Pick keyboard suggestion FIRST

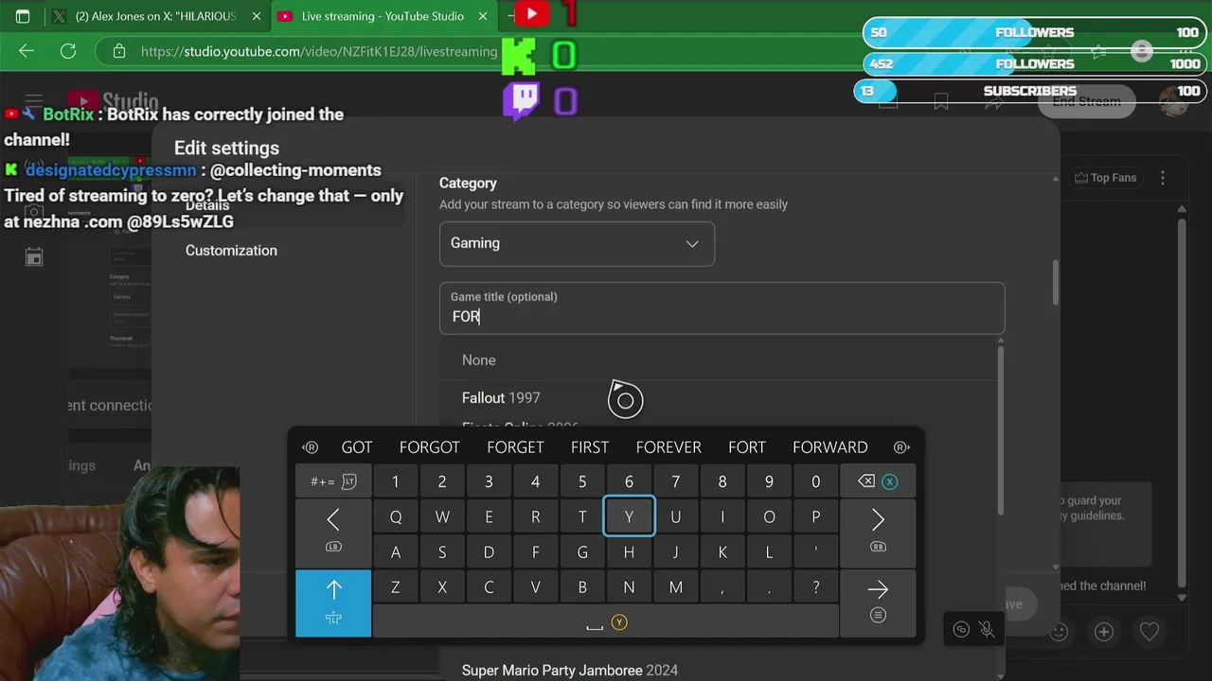pos(590,447)
